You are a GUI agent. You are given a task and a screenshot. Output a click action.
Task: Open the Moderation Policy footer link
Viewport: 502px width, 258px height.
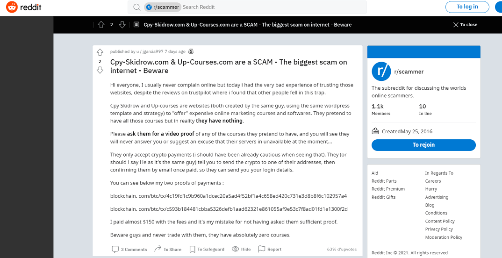coord(444,237)
